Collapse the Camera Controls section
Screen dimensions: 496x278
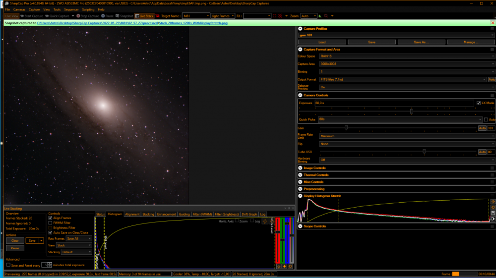[300, 95]
